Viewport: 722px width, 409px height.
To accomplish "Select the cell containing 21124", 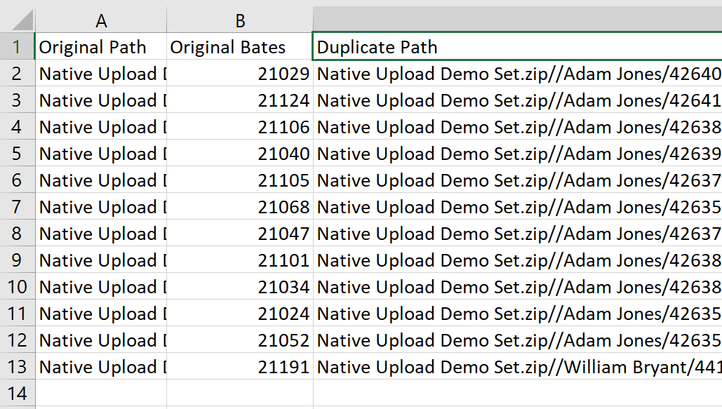I will pos(239,100).
